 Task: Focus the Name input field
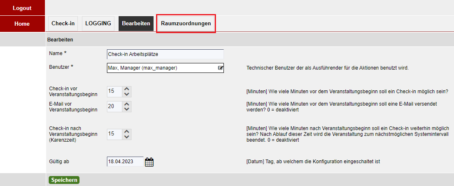165,54
